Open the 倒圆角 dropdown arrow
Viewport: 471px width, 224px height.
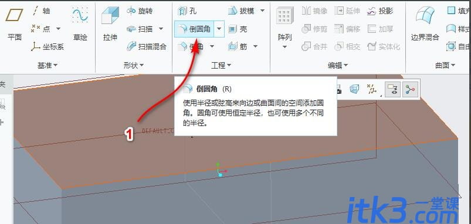pos(219,29)
